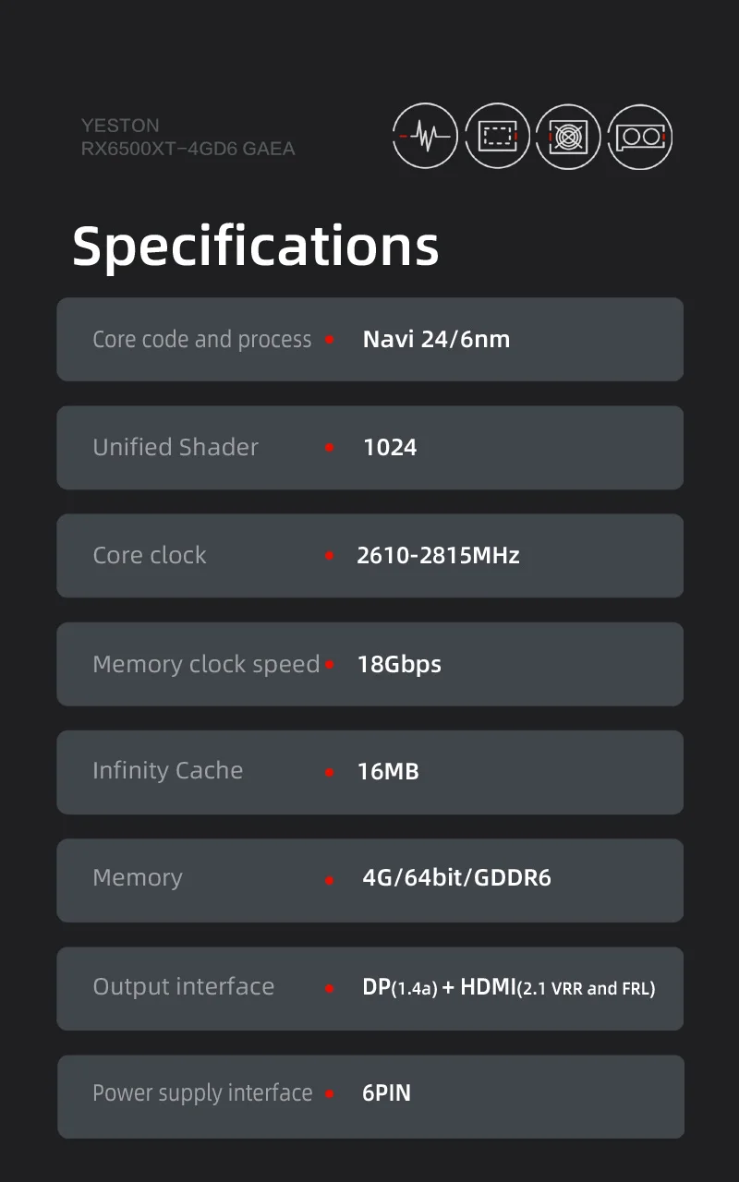Click the 2610-2815MHz core clock value

(438, 555)
